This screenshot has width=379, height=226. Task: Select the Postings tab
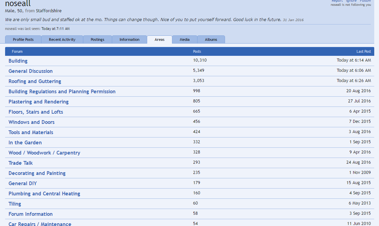[x=97, y=39]
